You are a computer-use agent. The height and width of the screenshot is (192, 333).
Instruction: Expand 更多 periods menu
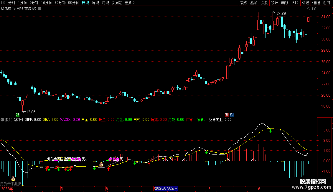click(x=130, y=3)
